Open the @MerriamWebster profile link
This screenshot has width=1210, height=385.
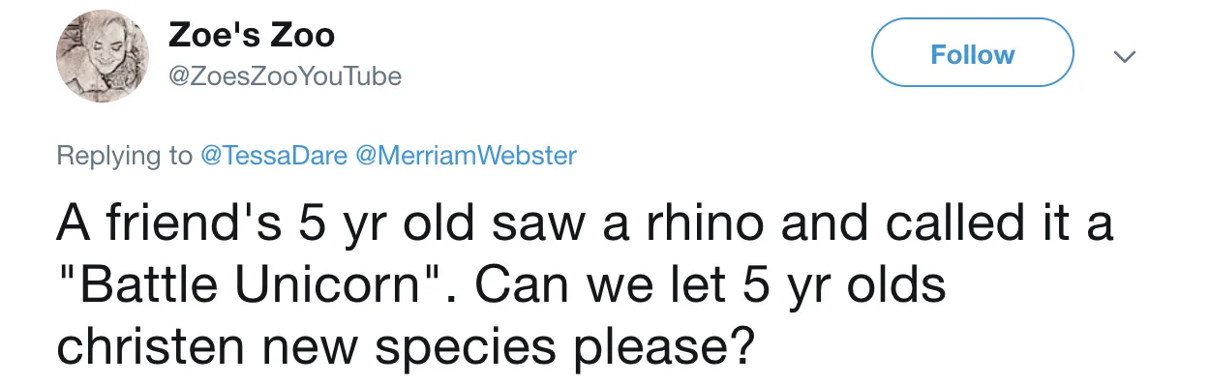[467, 155]
